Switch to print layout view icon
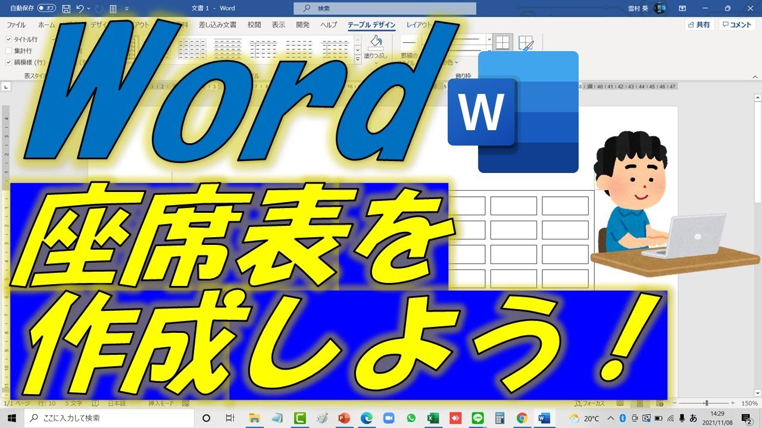This screenshot has width=762, height=428. [x=640, y=403]
